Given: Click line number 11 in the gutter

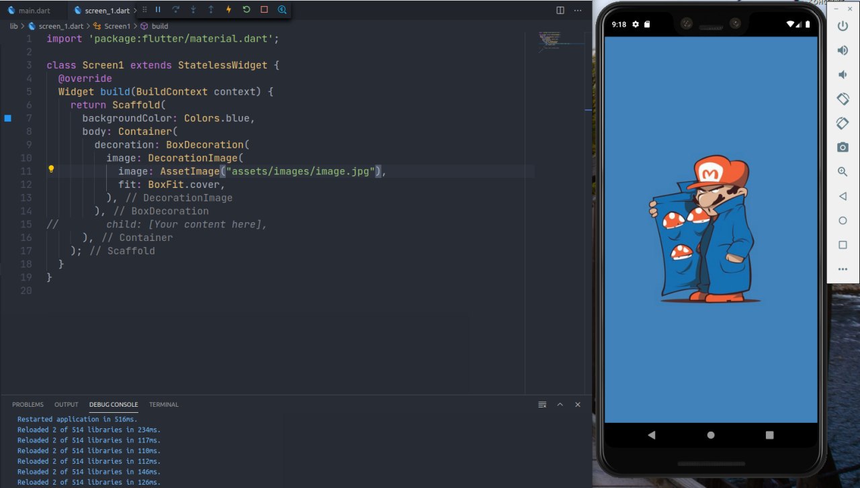Looking at the screenshot, I should coord(26,171).
